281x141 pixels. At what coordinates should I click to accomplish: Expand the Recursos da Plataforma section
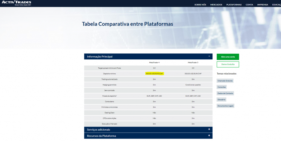point(148,136)
